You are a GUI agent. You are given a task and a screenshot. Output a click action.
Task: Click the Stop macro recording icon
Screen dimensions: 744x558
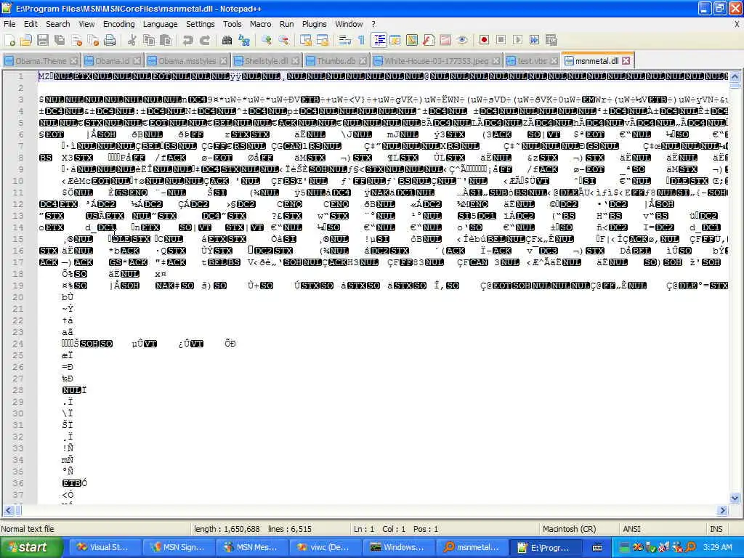[501, 41]
